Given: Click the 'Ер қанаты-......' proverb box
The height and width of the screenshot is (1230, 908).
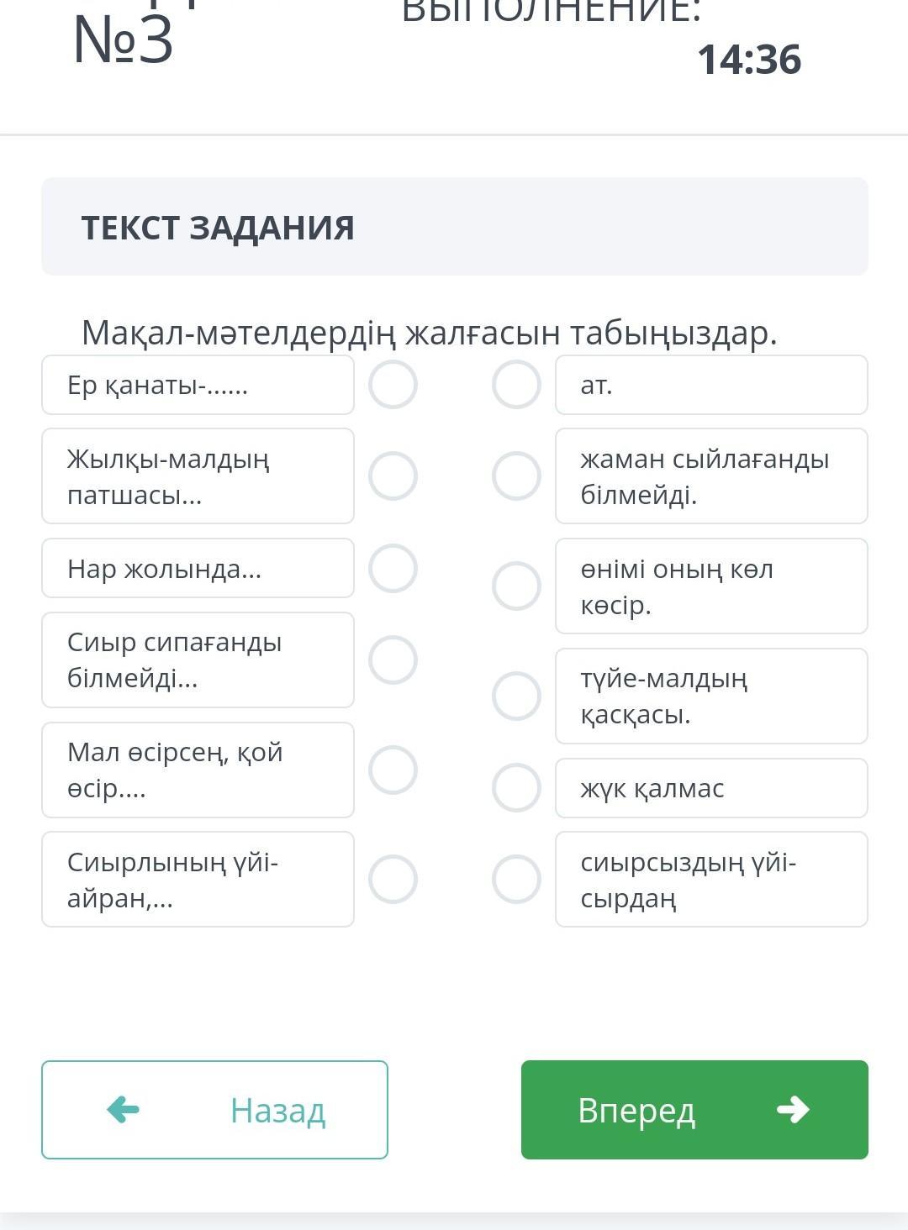Looking at the screenshot, I should coord(198,385).
